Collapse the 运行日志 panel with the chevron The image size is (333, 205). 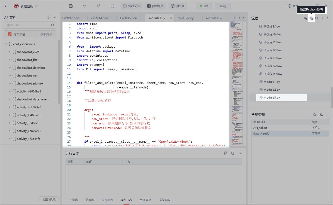240,153
